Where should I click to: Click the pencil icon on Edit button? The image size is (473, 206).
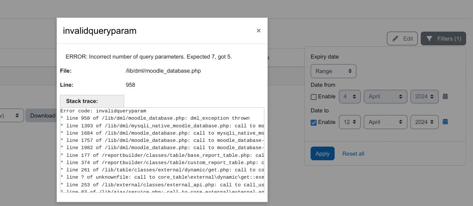[395, 39]
